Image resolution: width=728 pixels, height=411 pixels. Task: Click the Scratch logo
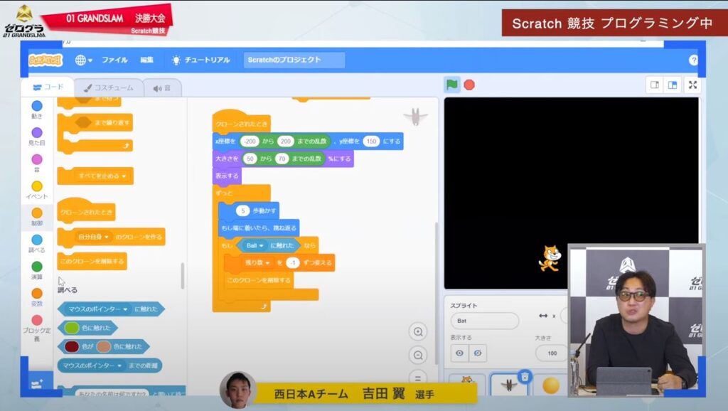coord(45,60)
